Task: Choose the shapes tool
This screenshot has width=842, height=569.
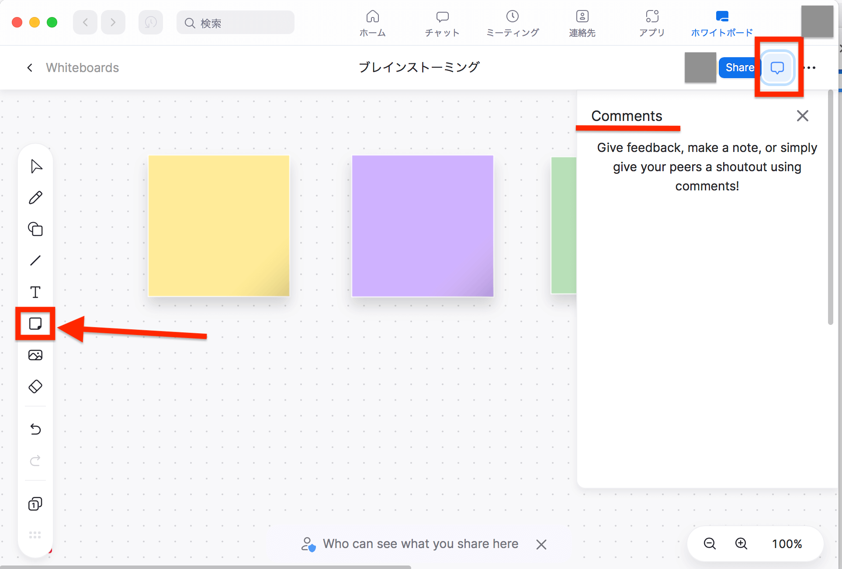Action: tap(35, 229)
